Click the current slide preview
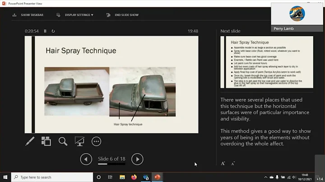Viewport: 325px width, 182px height. pyautogui.click(x=111, y=85)
